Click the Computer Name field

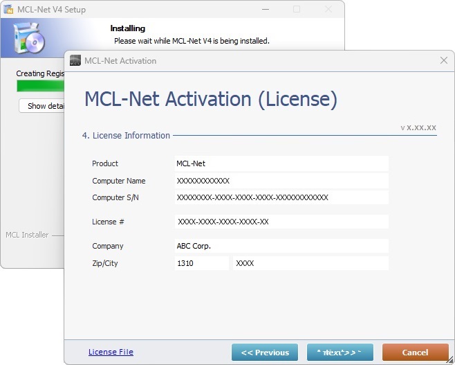(281, 181)
